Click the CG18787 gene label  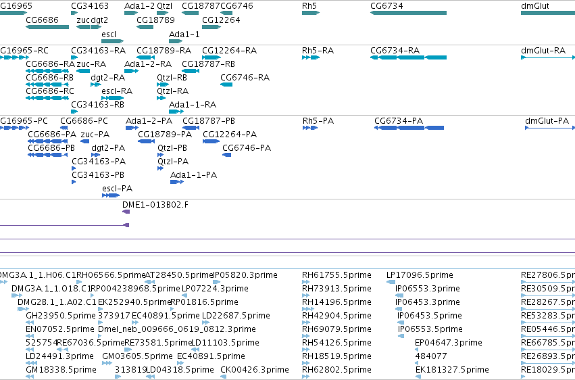tap(201, 6)
